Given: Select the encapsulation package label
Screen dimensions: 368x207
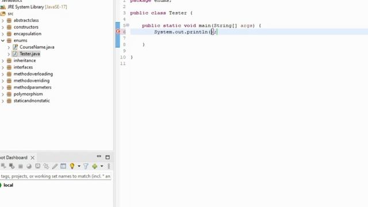Looking at the screenshot, I should [28, 34].
